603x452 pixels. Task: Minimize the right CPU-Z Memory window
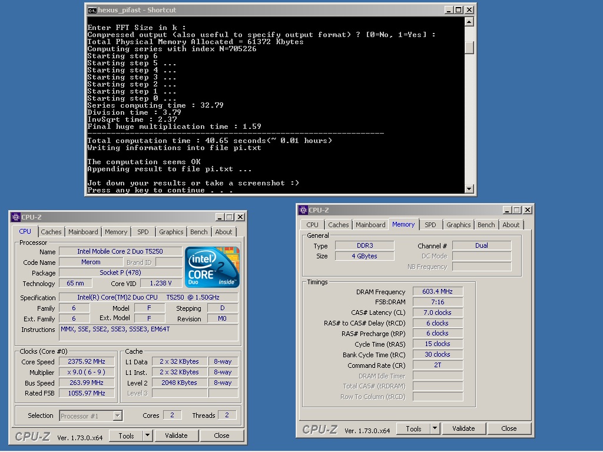[x=507, y=210]
